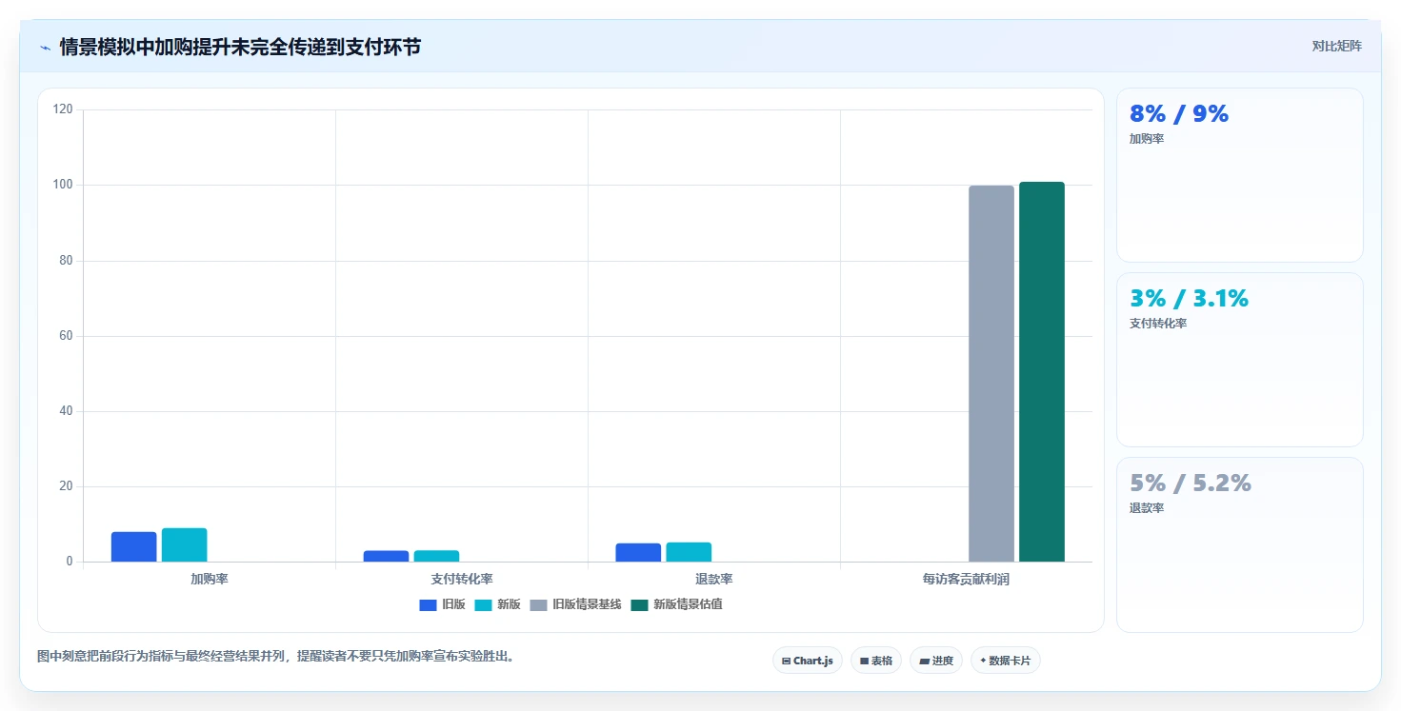Screen dimensions: 1401x711
Task: Click the cyan 新版 bar for 退款率
Action: pos(690,552)
